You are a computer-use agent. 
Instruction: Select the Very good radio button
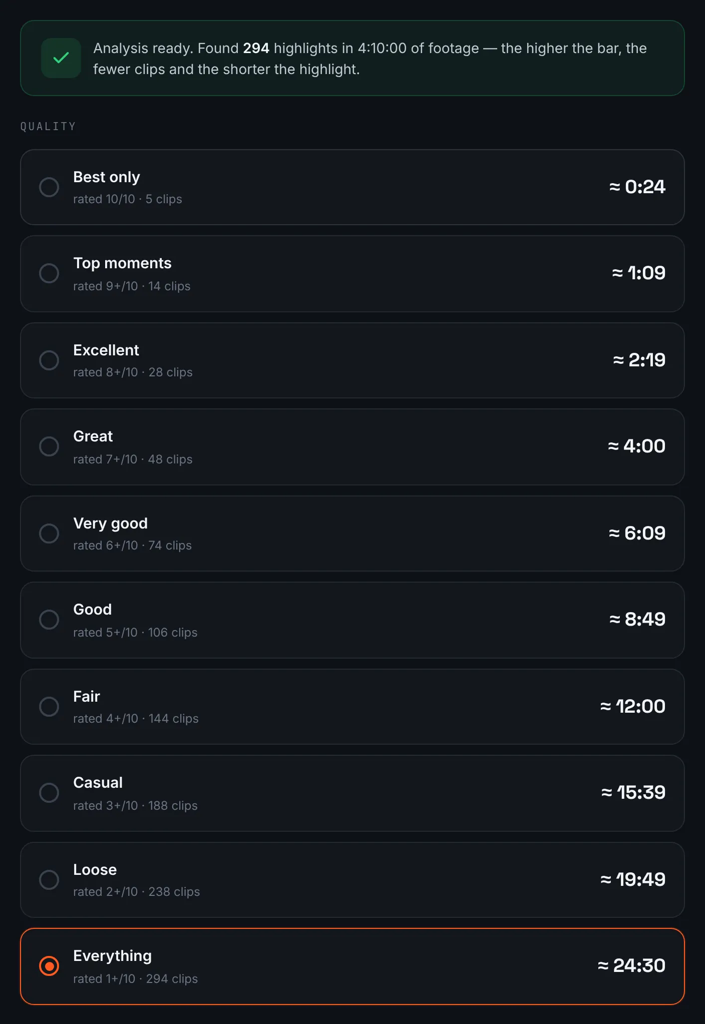click(x=49, y=534)
